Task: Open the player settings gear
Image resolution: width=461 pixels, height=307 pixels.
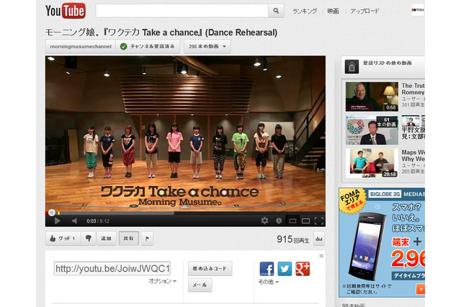Action: point(264,221)
